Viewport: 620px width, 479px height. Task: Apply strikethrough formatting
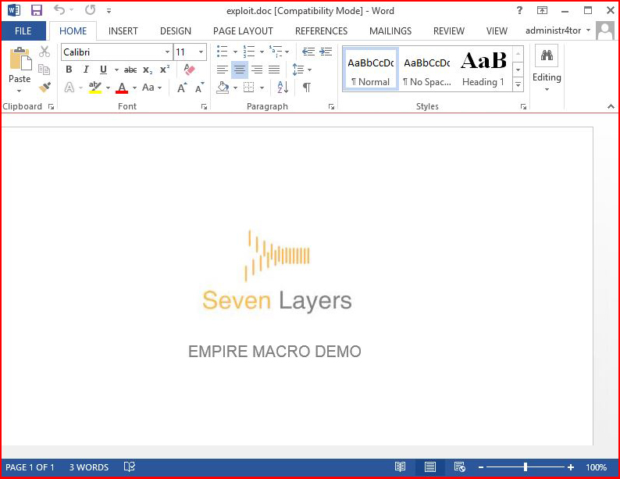coord(130,70)
